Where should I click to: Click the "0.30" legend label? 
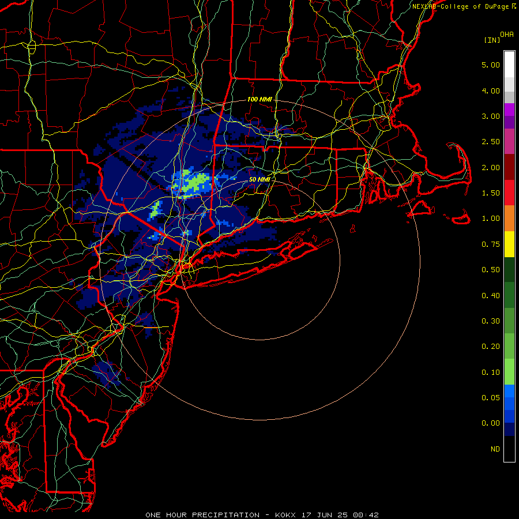click(x=491, y=321)
